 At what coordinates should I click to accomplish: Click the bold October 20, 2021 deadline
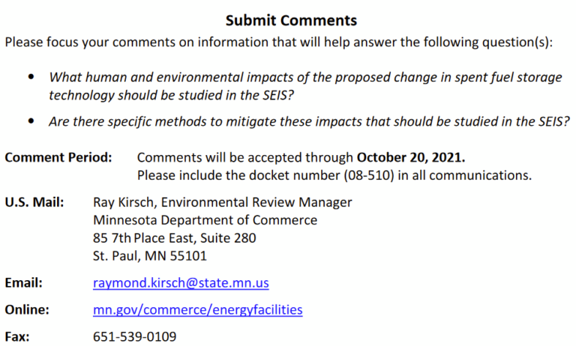411,158
